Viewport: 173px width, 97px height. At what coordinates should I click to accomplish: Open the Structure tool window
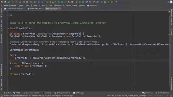click(1, 26)
